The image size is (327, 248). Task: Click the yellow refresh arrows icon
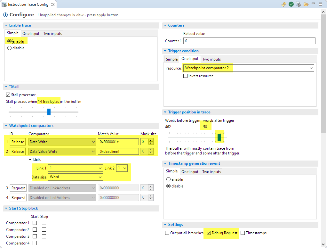(284, 4)
